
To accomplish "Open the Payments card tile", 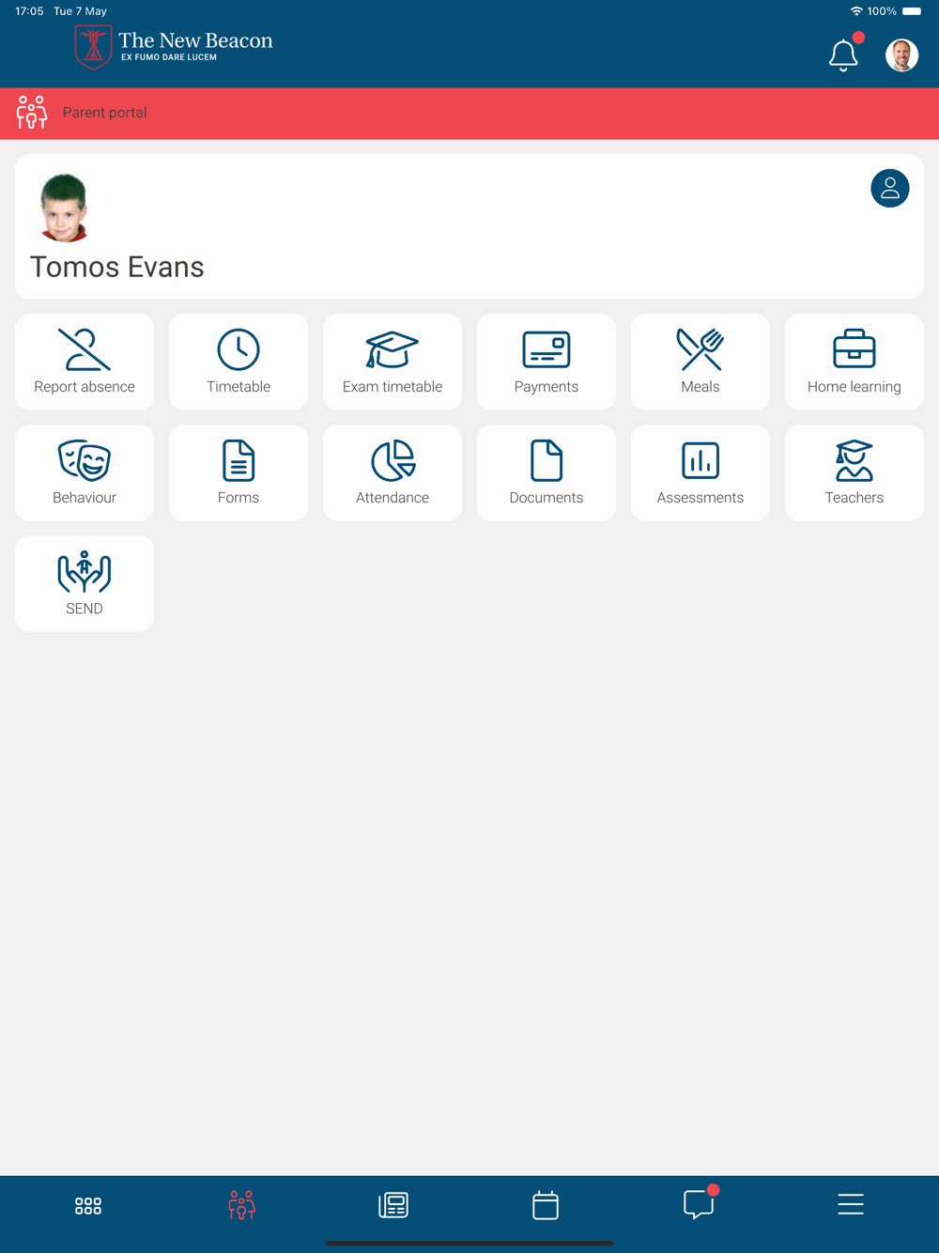I will (546, 362).
